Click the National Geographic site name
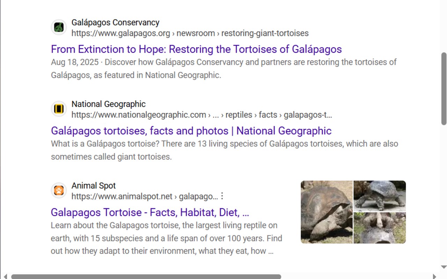 [x=108, y=104]
